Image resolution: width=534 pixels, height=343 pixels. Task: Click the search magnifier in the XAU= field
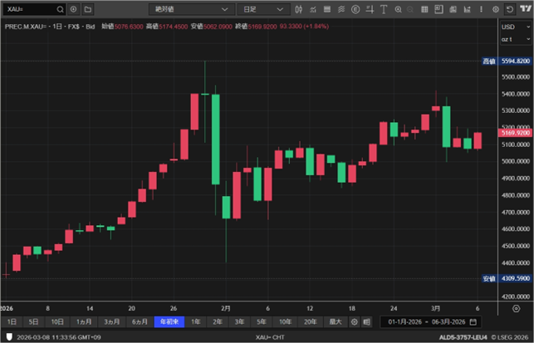tap(60, 9)
